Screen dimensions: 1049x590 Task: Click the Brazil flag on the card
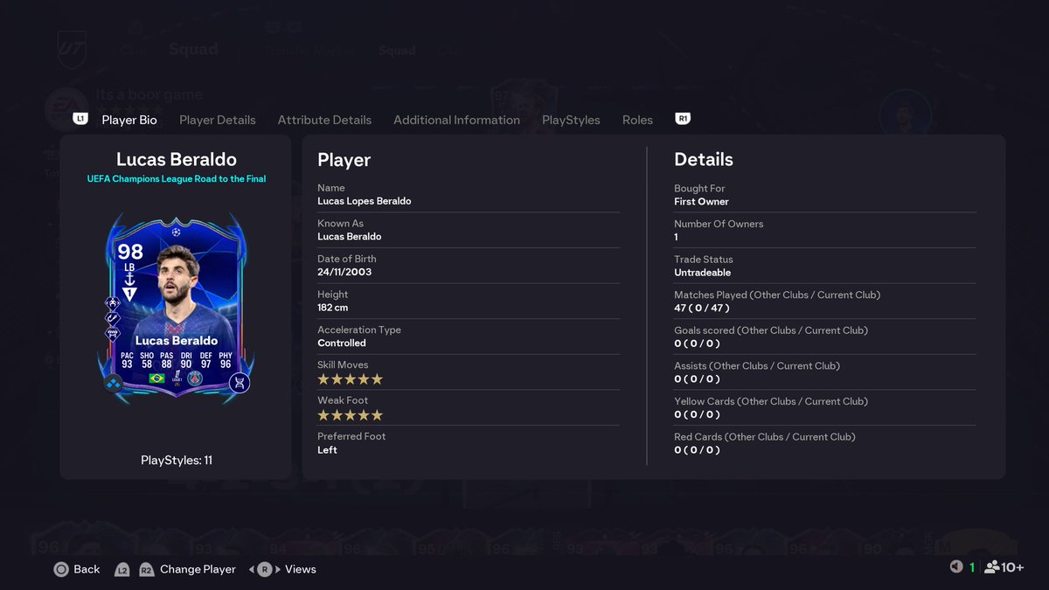pos(156,378)
